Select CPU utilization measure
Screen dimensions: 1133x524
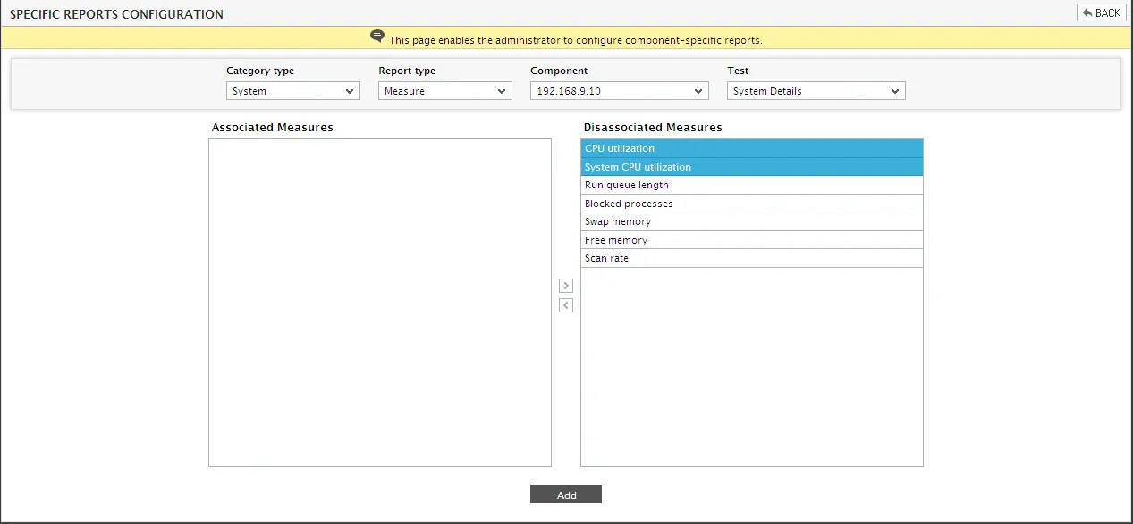coord(752,148)
